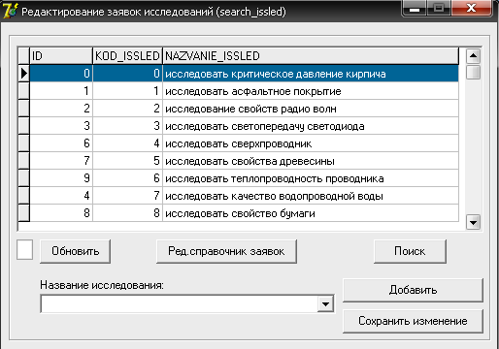Click the vertical scrollbar thumb
The height and width of the screenshot is (349, 499).
tap(473, 72)
